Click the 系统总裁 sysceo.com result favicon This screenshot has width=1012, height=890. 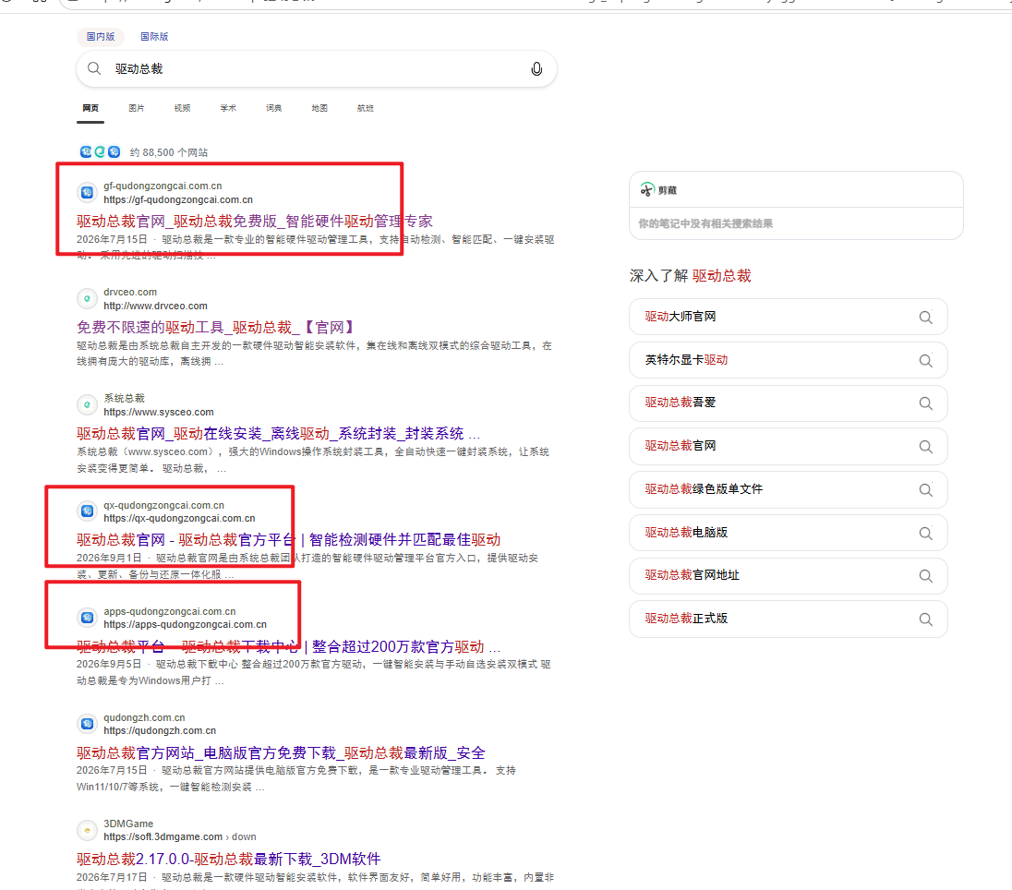(x=87, y=404)
